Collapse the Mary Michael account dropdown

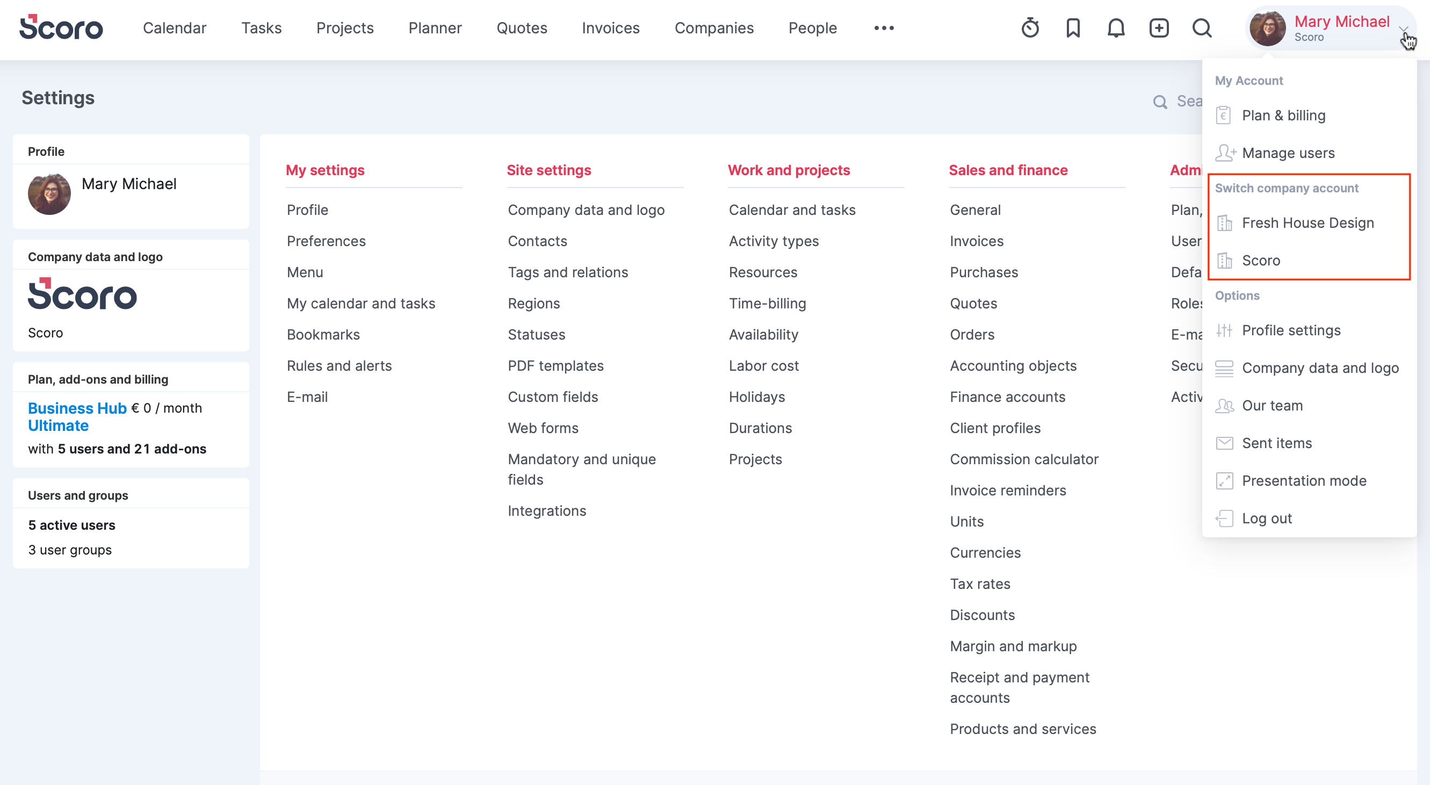click(1403, 28)
